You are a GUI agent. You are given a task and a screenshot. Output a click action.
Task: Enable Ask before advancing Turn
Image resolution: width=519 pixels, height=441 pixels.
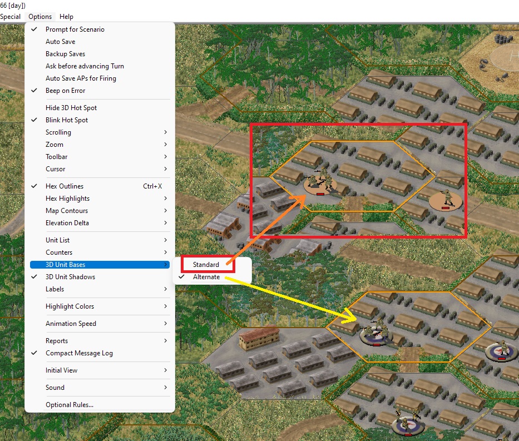coord(100,66)
